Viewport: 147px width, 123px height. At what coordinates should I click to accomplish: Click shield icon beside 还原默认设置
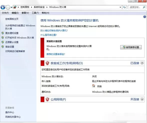pos(3,42)
